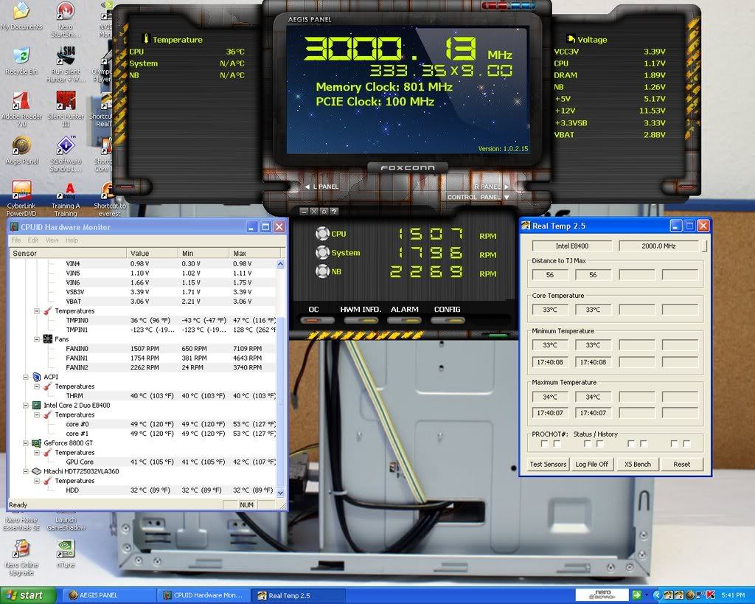This screenshot has width=755, height=604.
Task: Launch Run Silent Hunter 4 shortcut
Action: (x=66, y=65)
